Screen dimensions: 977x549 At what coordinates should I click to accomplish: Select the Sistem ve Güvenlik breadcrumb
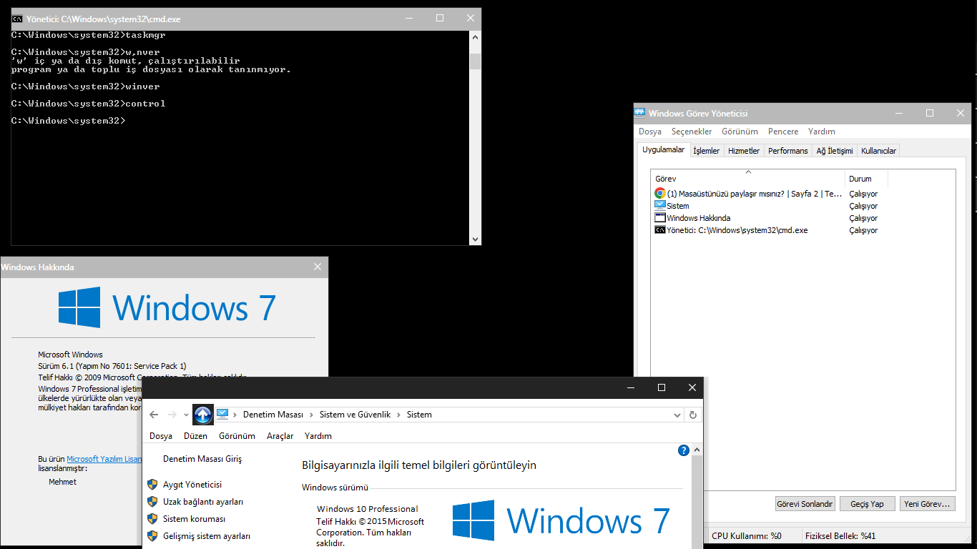[x=355, y=415]
